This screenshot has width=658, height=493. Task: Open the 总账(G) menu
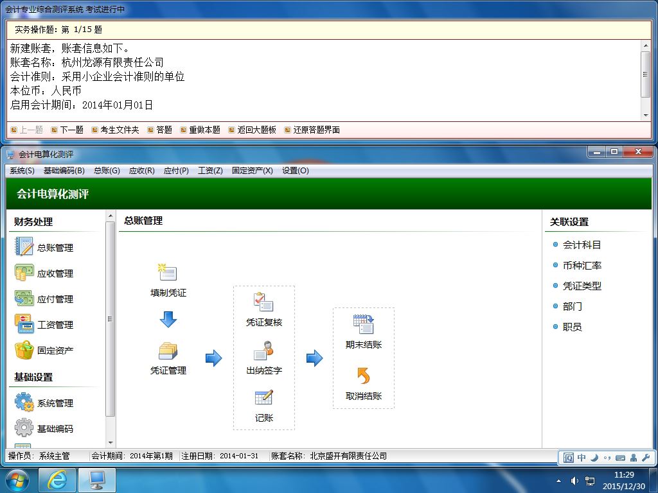pos(107,171)
